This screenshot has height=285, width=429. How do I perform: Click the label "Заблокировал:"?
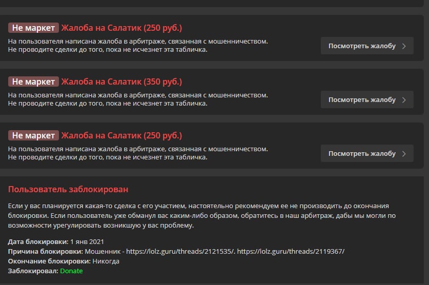(33, 271)
